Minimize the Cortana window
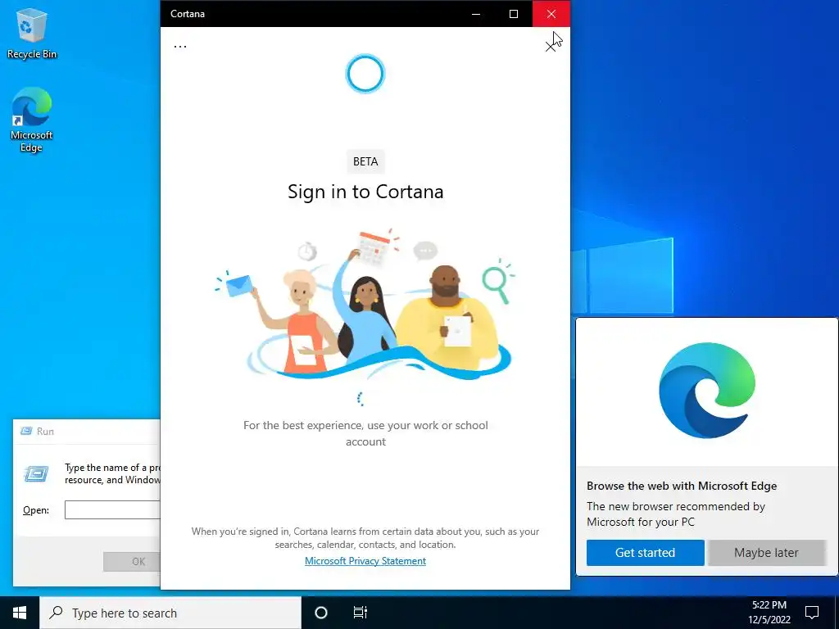Viewport: 839px width, 629px height. click(476, 14)
